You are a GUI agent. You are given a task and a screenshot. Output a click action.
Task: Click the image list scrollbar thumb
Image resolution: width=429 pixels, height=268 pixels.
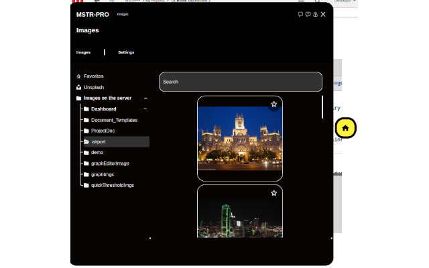(x=322, y=107)
